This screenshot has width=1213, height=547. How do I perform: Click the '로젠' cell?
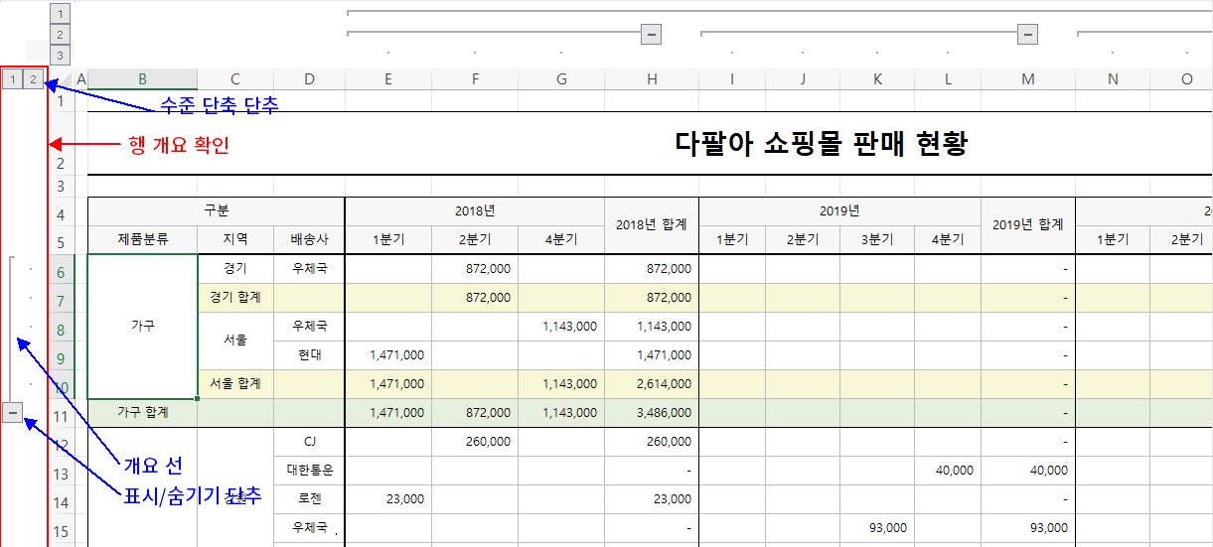[309, 499]
